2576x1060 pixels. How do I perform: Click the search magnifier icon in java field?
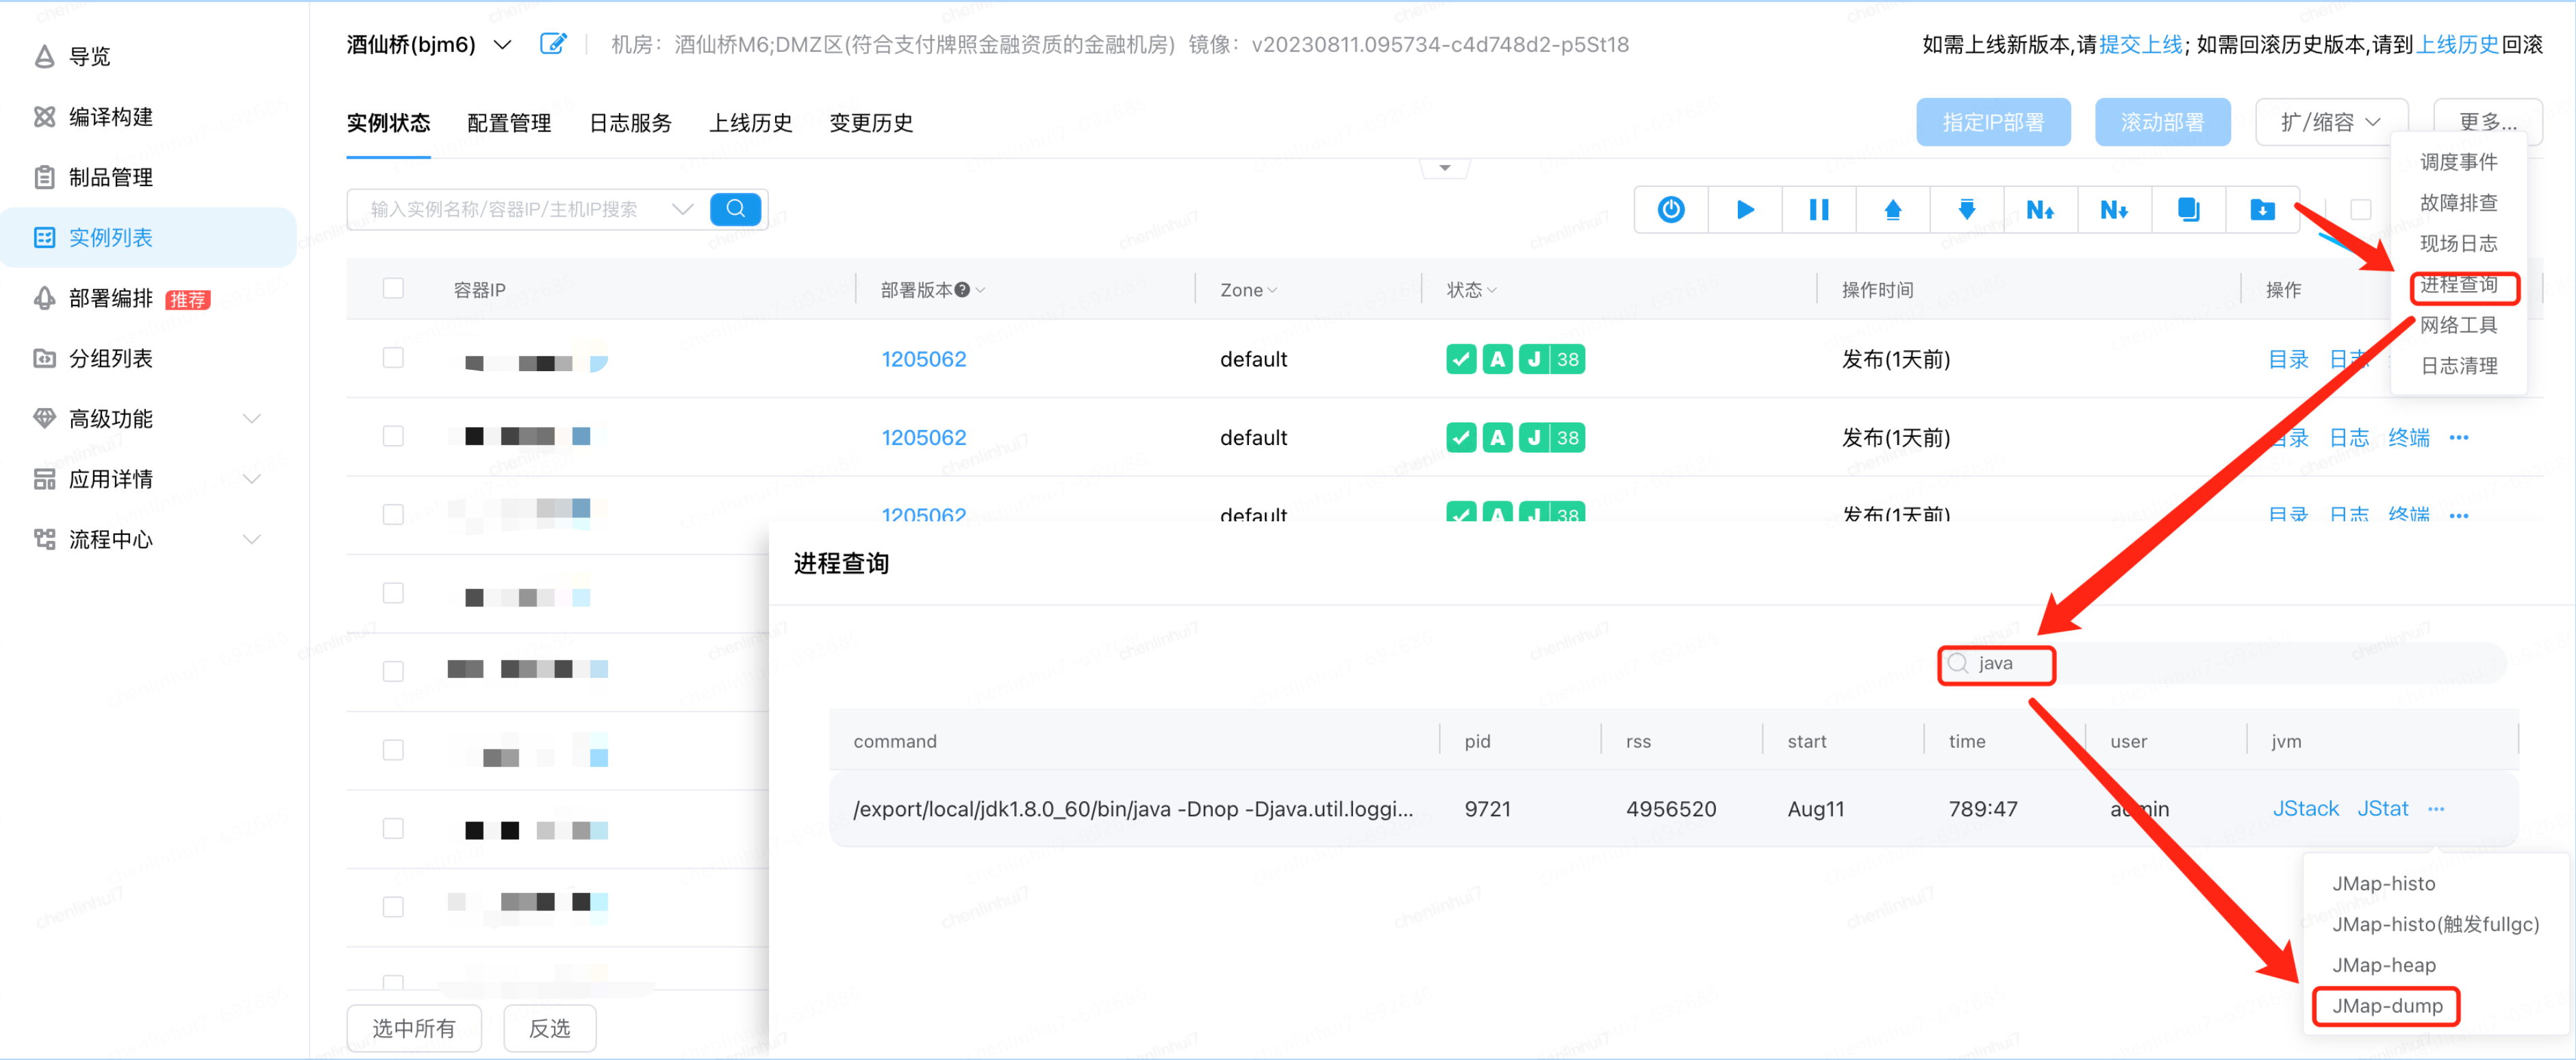pos(1958,663)
